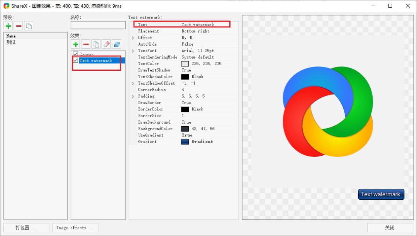The image size is (417, 236).
Task: Click the Image effects... button
Action: pos(75,228)
